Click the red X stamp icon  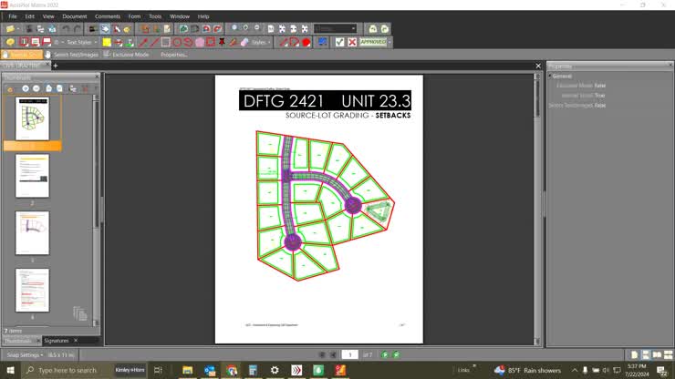[x=352, y=42]
